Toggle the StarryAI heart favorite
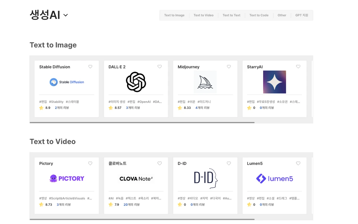 pos(298,67)
